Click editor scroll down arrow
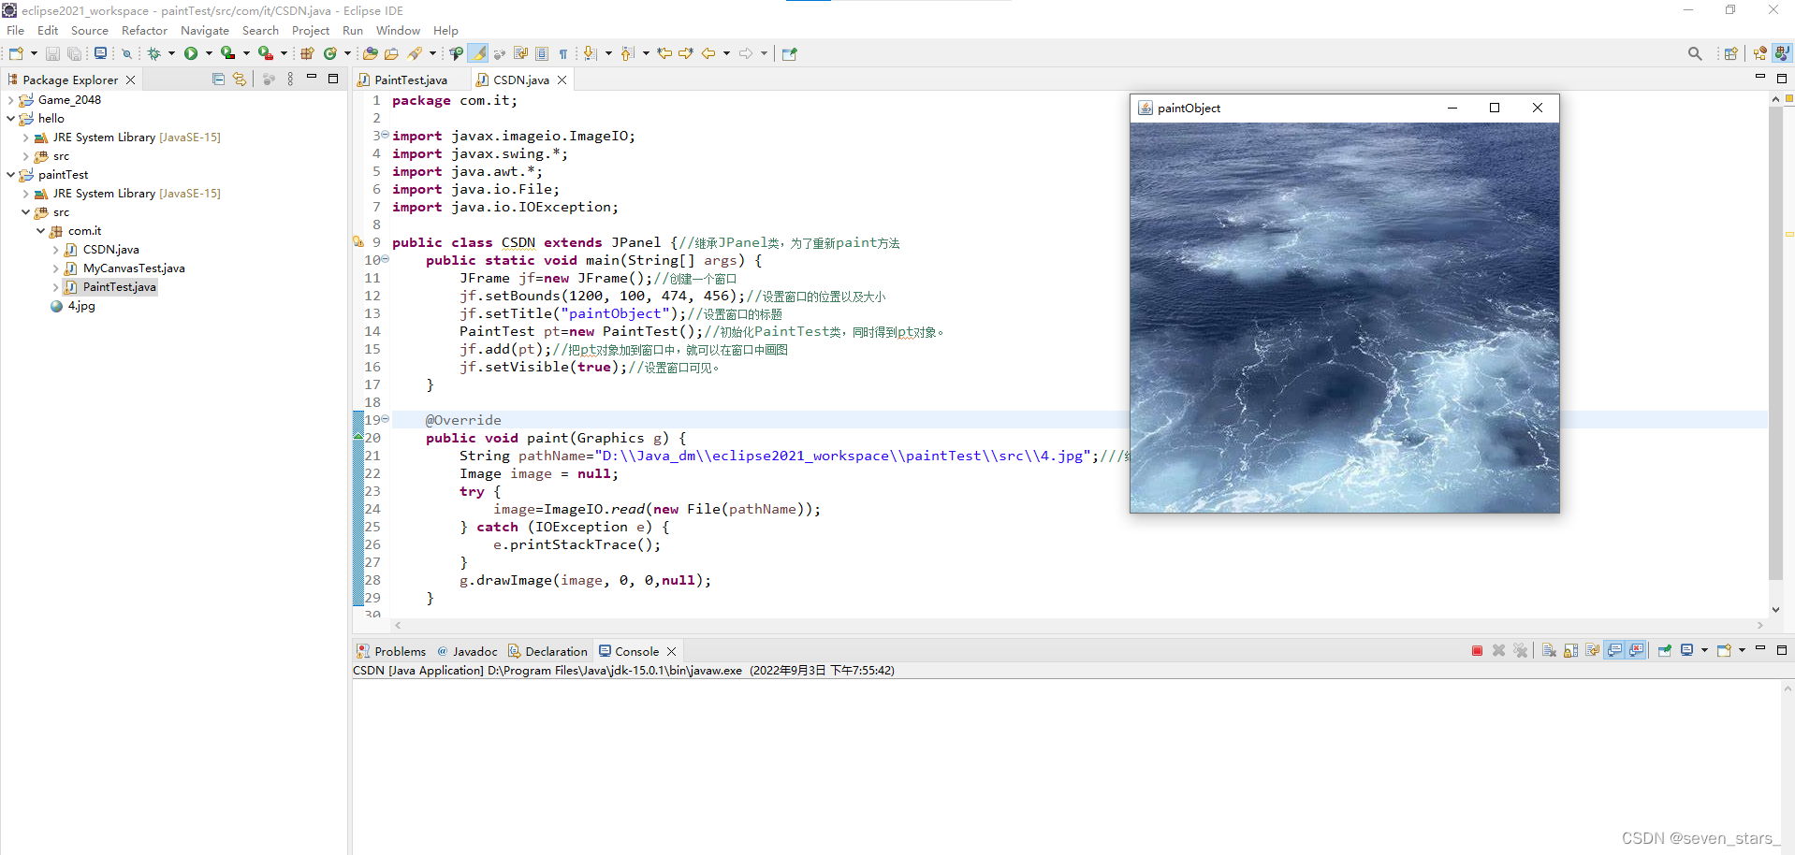This screenshot has height=855, width=1795. click(1775, 609)
